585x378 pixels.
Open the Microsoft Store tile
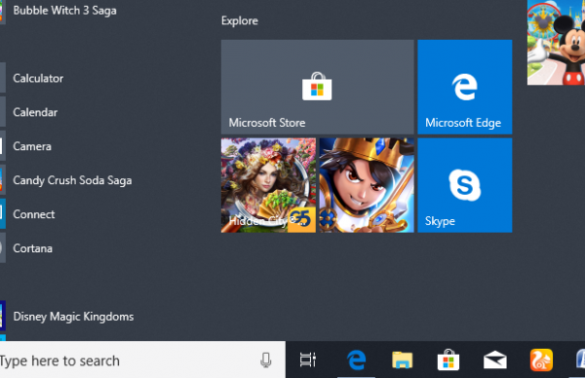tap(317, 87)
